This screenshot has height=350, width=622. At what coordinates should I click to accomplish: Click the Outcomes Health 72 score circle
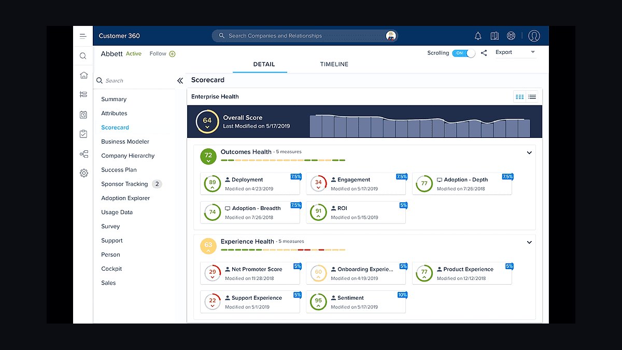(x=208, y=156)
